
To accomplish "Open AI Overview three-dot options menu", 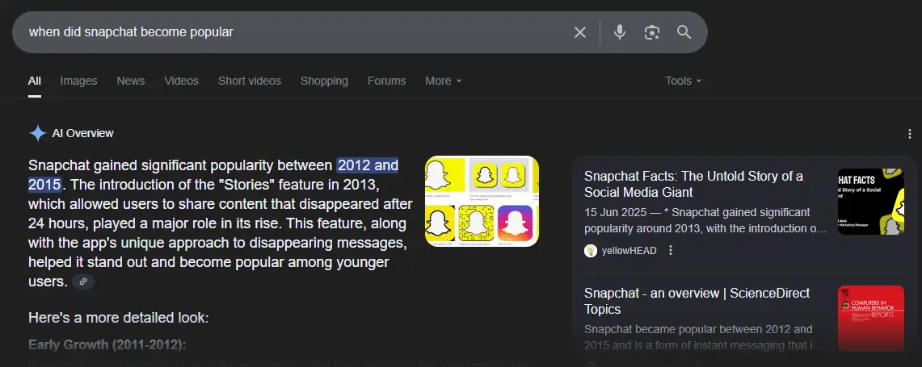I will 910,134.
